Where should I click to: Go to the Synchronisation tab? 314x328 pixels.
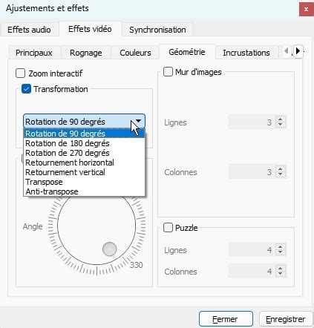[x=157, y=30]
